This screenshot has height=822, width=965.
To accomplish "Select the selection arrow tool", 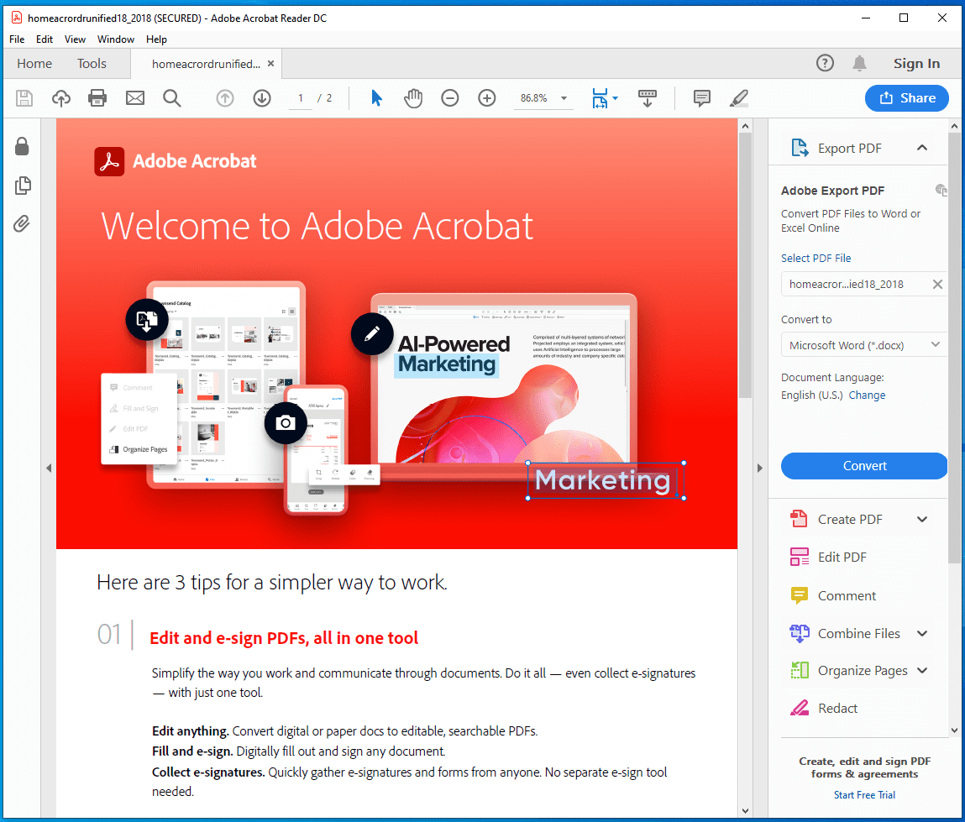I will [376, 97].
